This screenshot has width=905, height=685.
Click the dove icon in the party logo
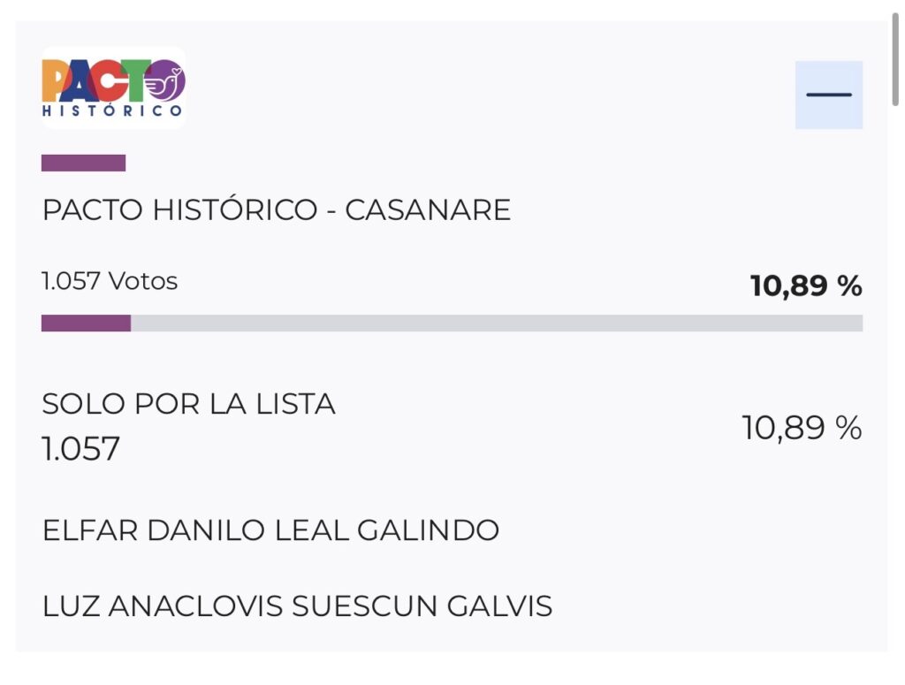(x=165, y=82)
